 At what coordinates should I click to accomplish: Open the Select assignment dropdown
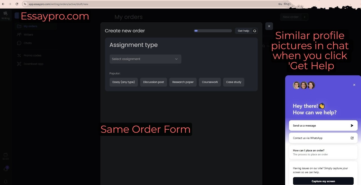click(145, 59)
